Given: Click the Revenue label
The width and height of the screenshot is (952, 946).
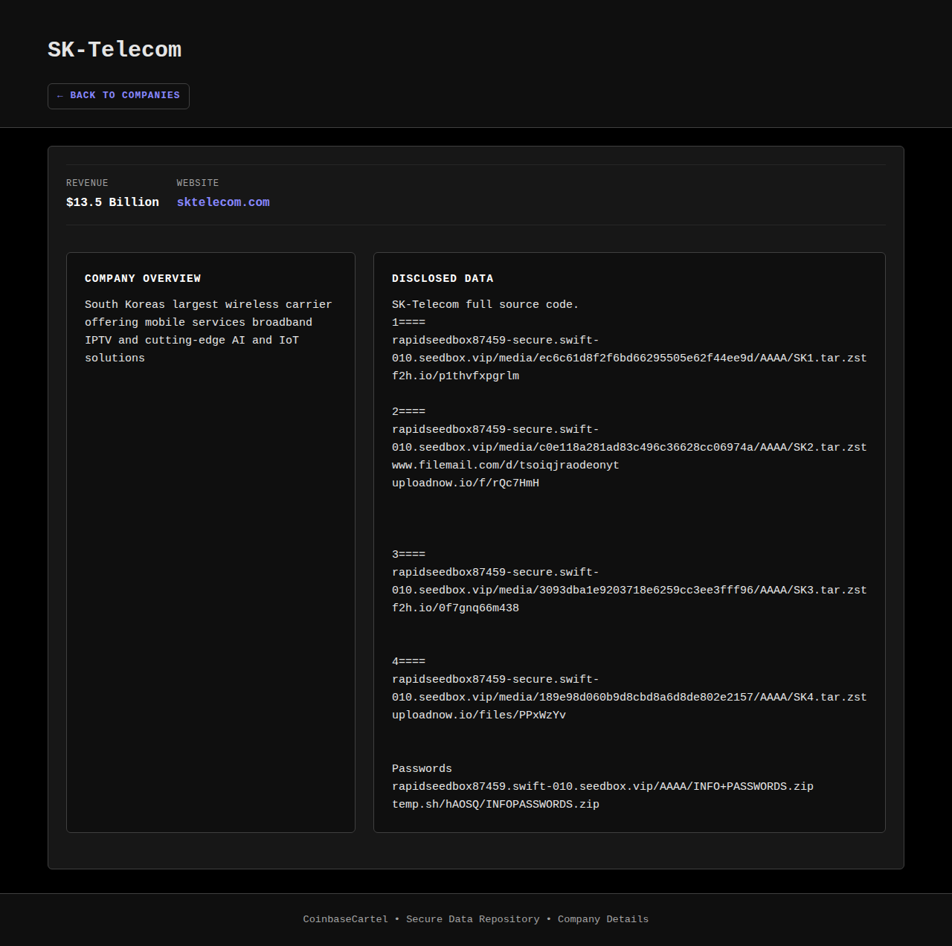Looking at the screenshot, I should coord(87,183).
